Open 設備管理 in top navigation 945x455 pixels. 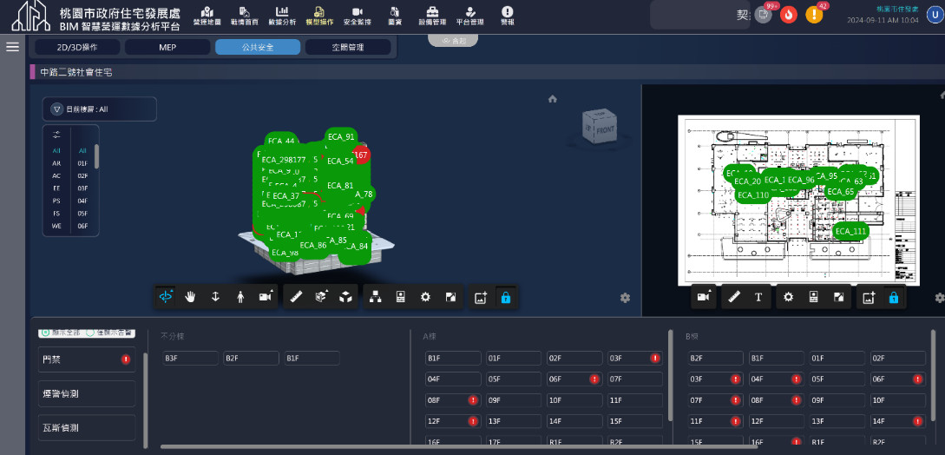432,16
